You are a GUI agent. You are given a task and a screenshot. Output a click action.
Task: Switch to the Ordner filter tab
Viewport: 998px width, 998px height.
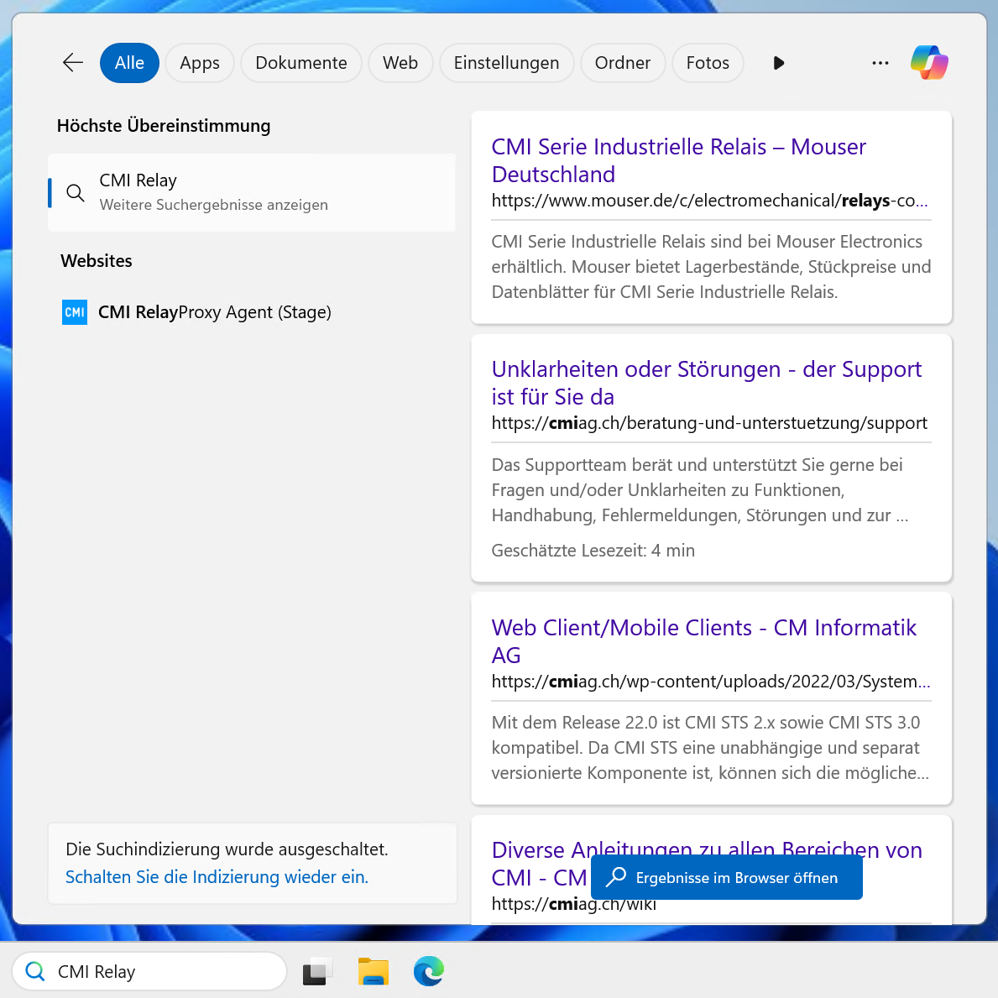click(623, 63)
